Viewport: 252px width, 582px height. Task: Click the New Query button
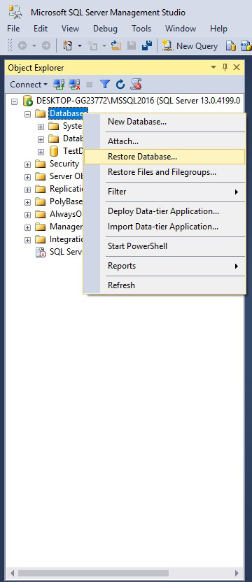(x=190, y=46)
